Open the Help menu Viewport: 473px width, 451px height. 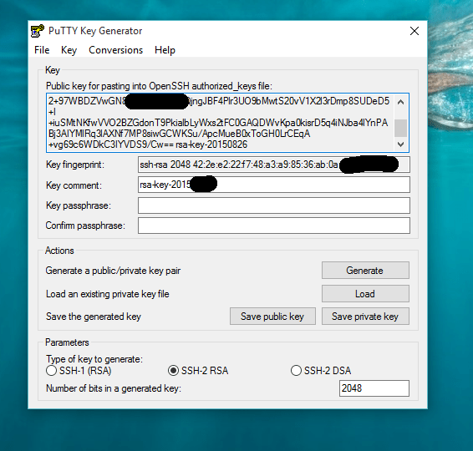(165, 50)
